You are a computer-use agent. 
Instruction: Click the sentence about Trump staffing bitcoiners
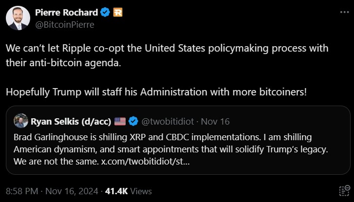(156, 91)
